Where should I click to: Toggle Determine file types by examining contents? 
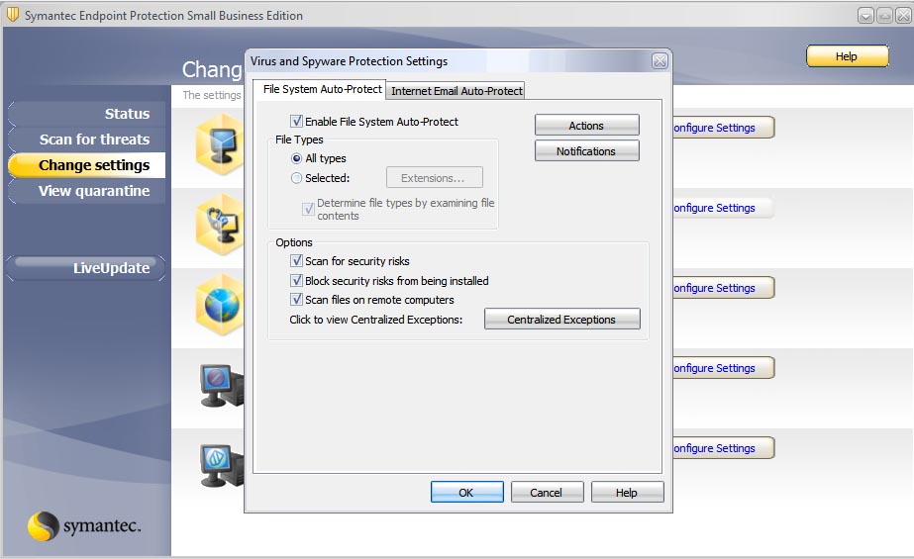click(308, 209)
